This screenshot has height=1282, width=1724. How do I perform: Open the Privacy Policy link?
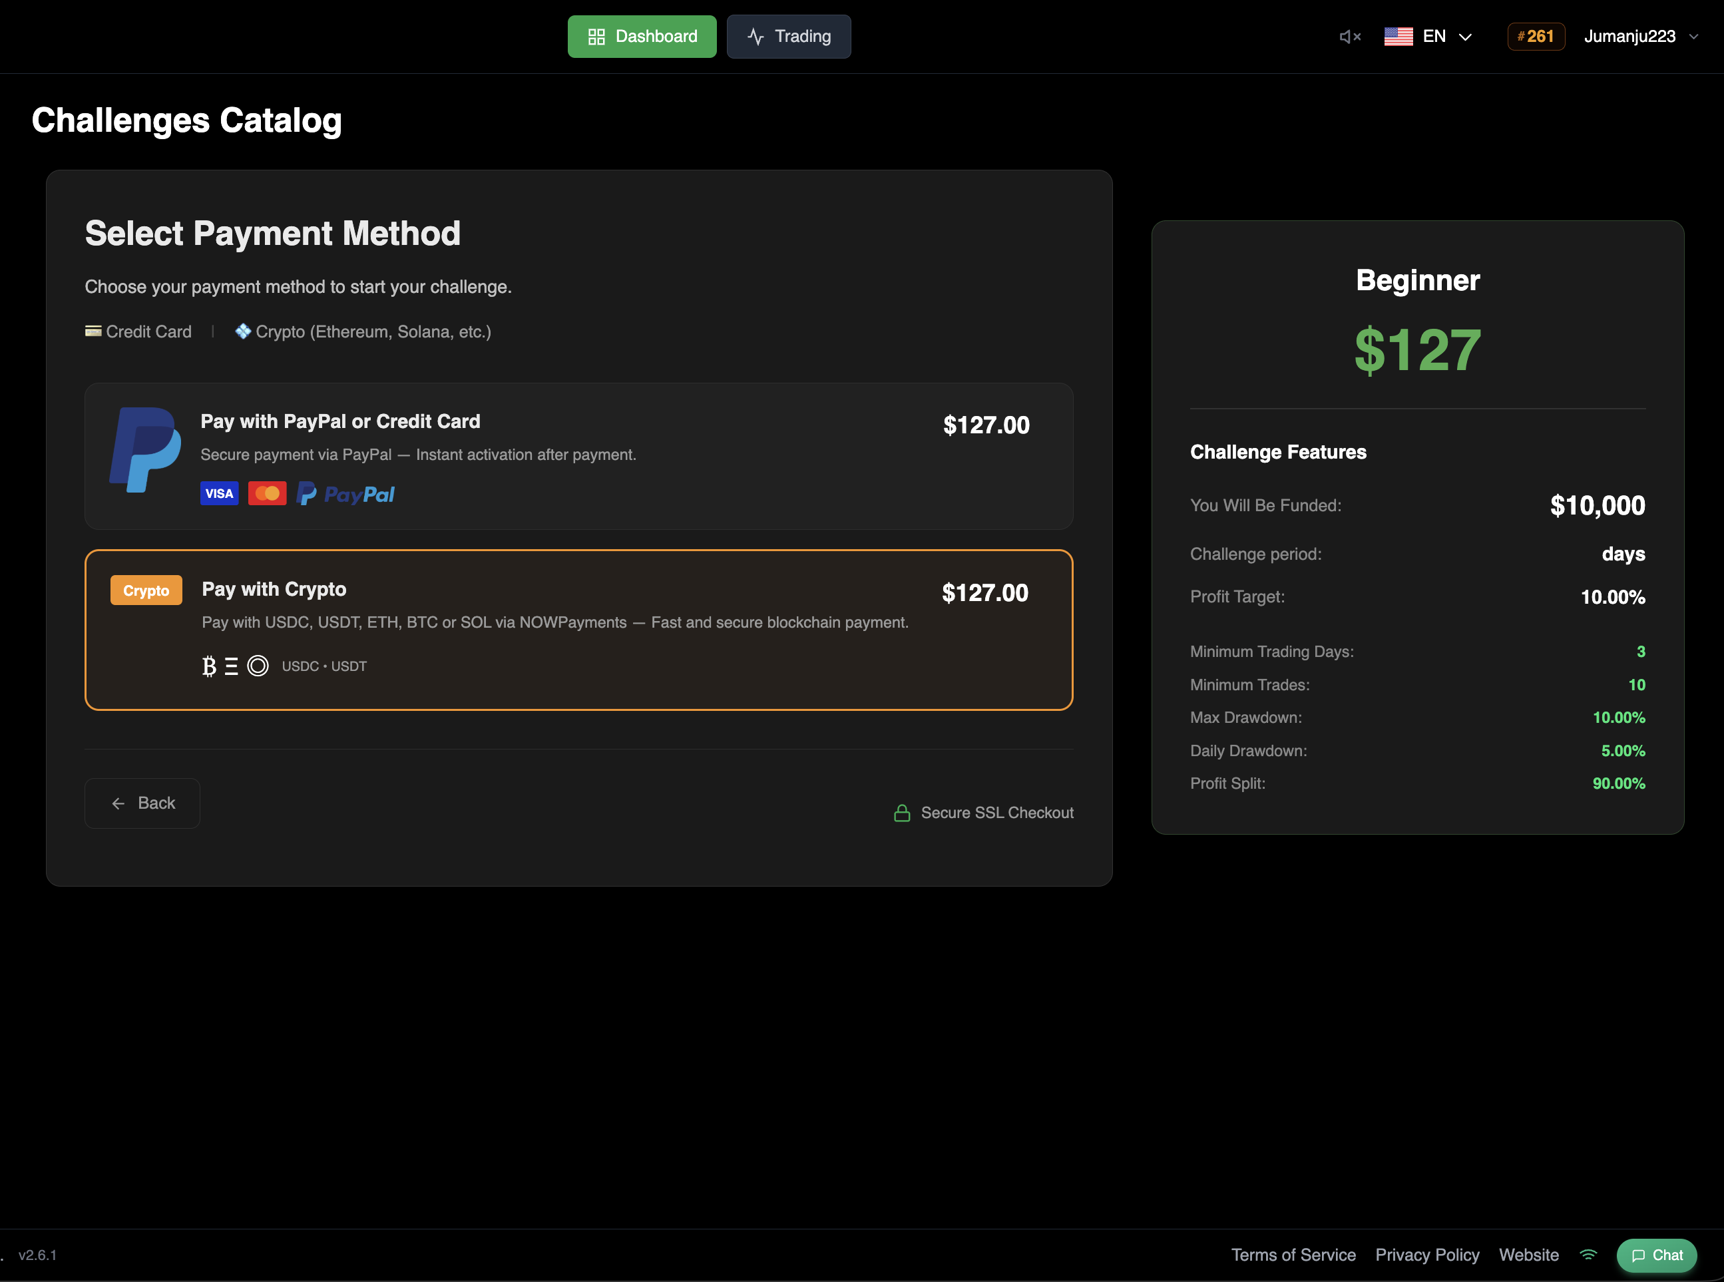point(1427,1255)
